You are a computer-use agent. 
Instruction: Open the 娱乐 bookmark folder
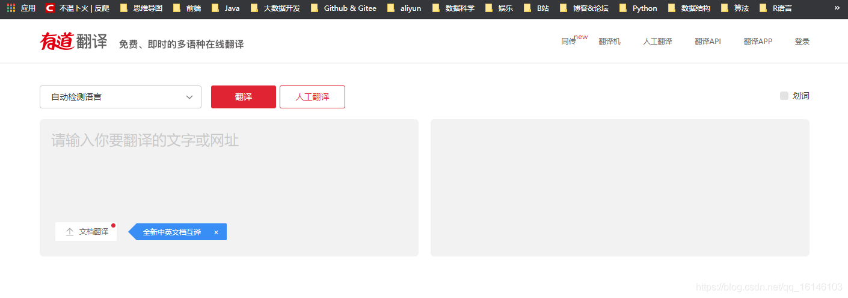499,8
